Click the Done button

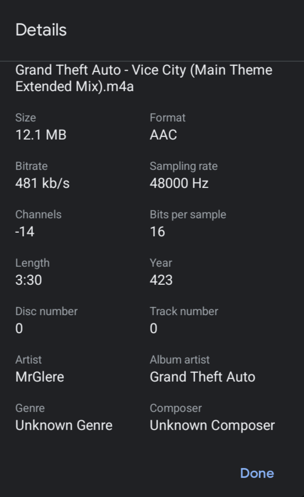257,473
